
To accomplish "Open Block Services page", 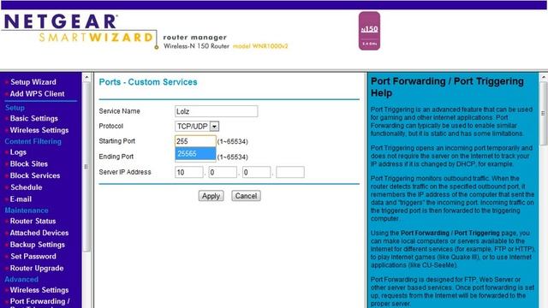I will 35,175.
